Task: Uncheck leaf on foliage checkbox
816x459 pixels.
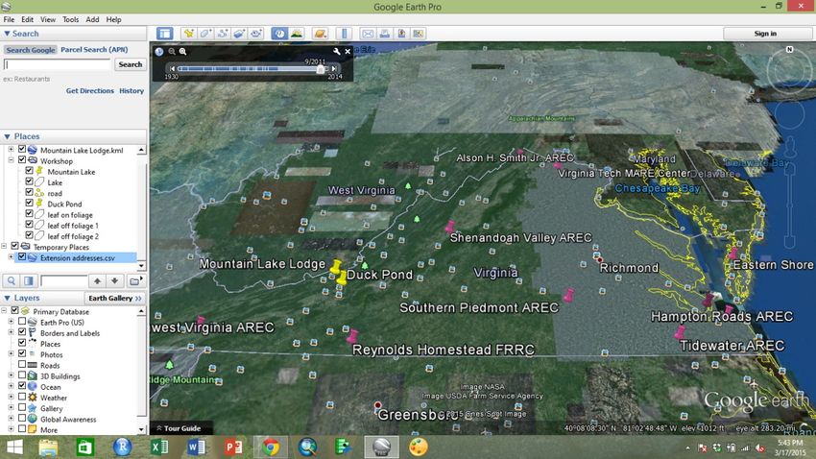Action: 29,213
